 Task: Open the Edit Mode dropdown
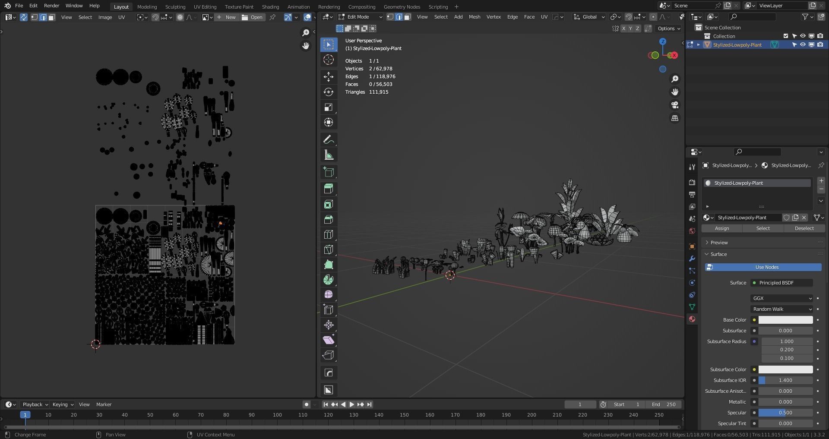click(x=360, y=17)
